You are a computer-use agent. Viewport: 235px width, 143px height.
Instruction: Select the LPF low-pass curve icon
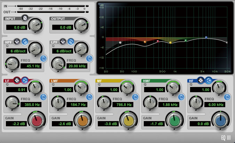coord(71,42)
